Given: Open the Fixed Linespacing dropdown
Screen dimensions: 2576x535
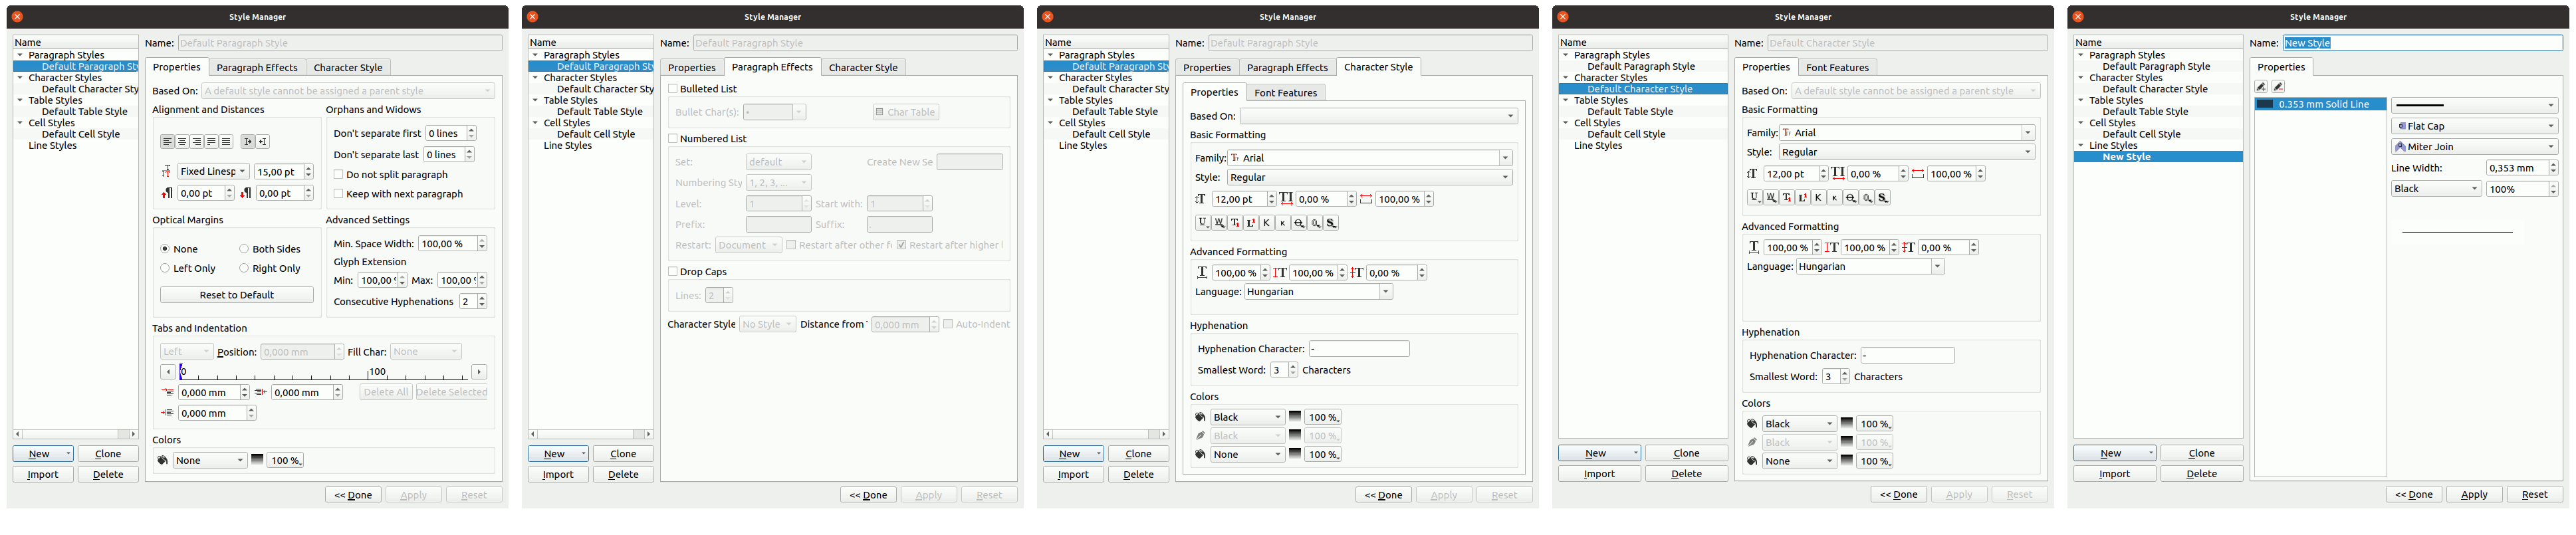Looking at the screenshot, I should tap(213, 172).
